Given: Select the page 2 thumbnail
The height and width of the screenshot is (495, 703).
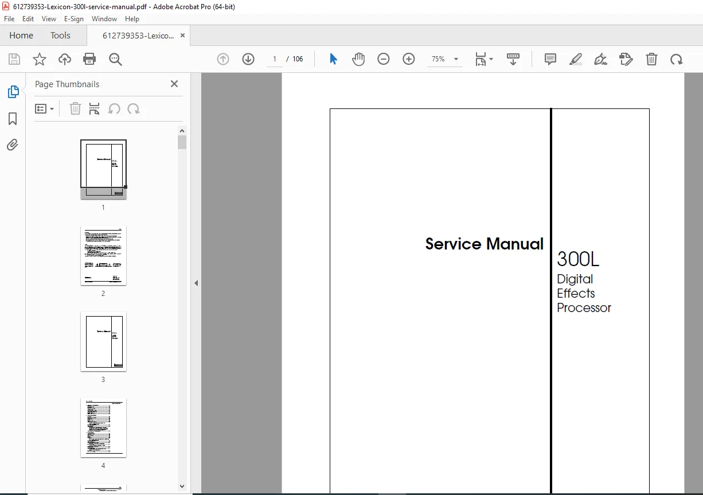Looking at the screenshot, I should (x=103, y=255).
